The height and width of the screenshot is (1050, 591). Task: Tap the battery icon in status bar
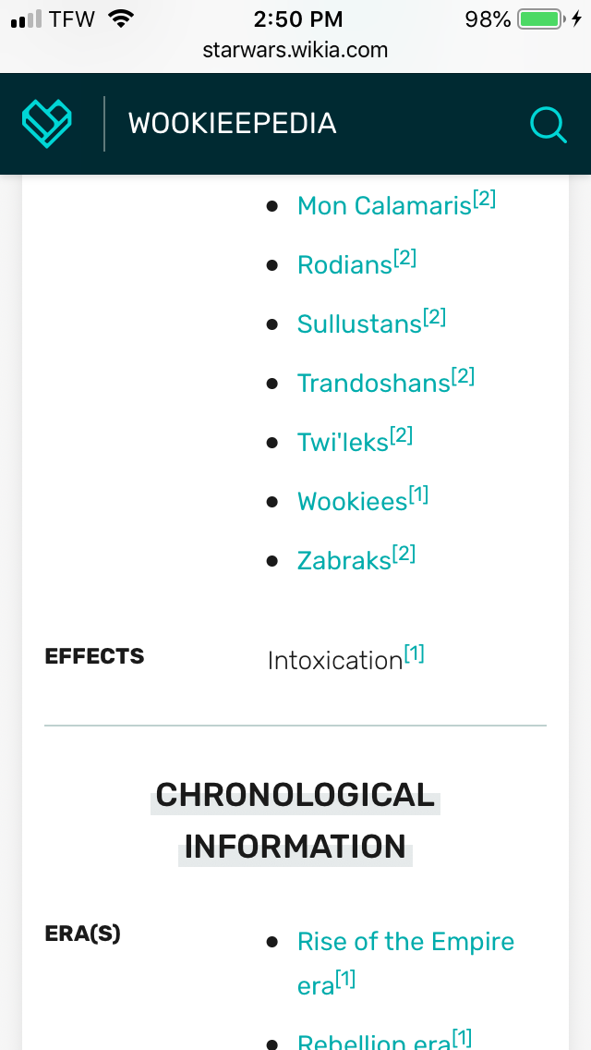[x=539, y=19]
